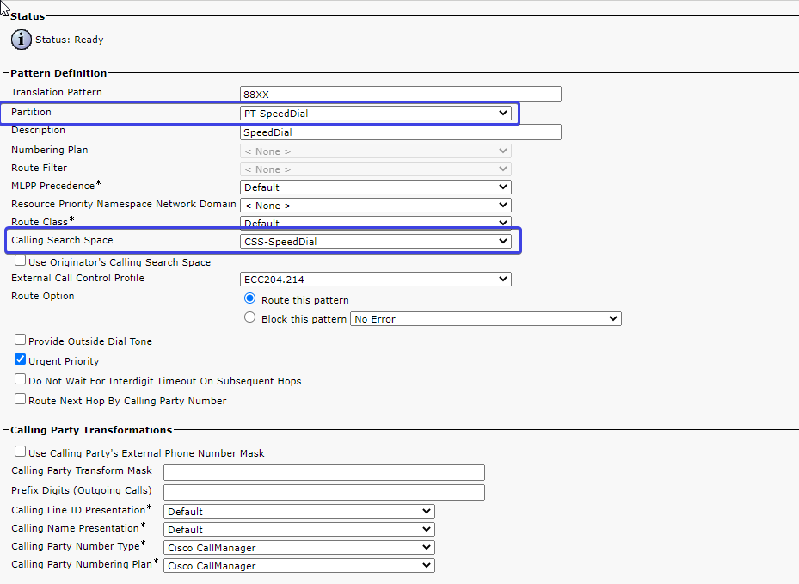
Task: Toggle Do Not Wait For Interdigit Timeout
Action: [x=21, y=380]
